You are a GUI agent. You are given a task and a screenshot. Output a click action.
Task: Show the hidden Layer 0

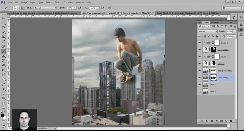[x=200, y=91]
